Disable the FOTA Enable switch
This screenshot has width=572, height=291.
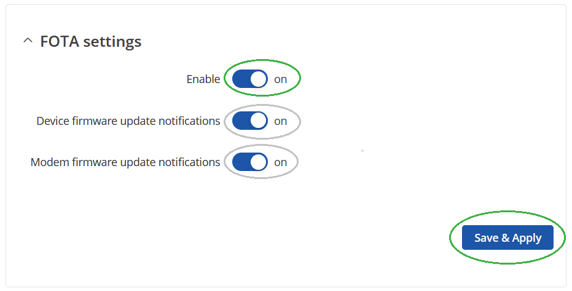click(x=250, y=79)
